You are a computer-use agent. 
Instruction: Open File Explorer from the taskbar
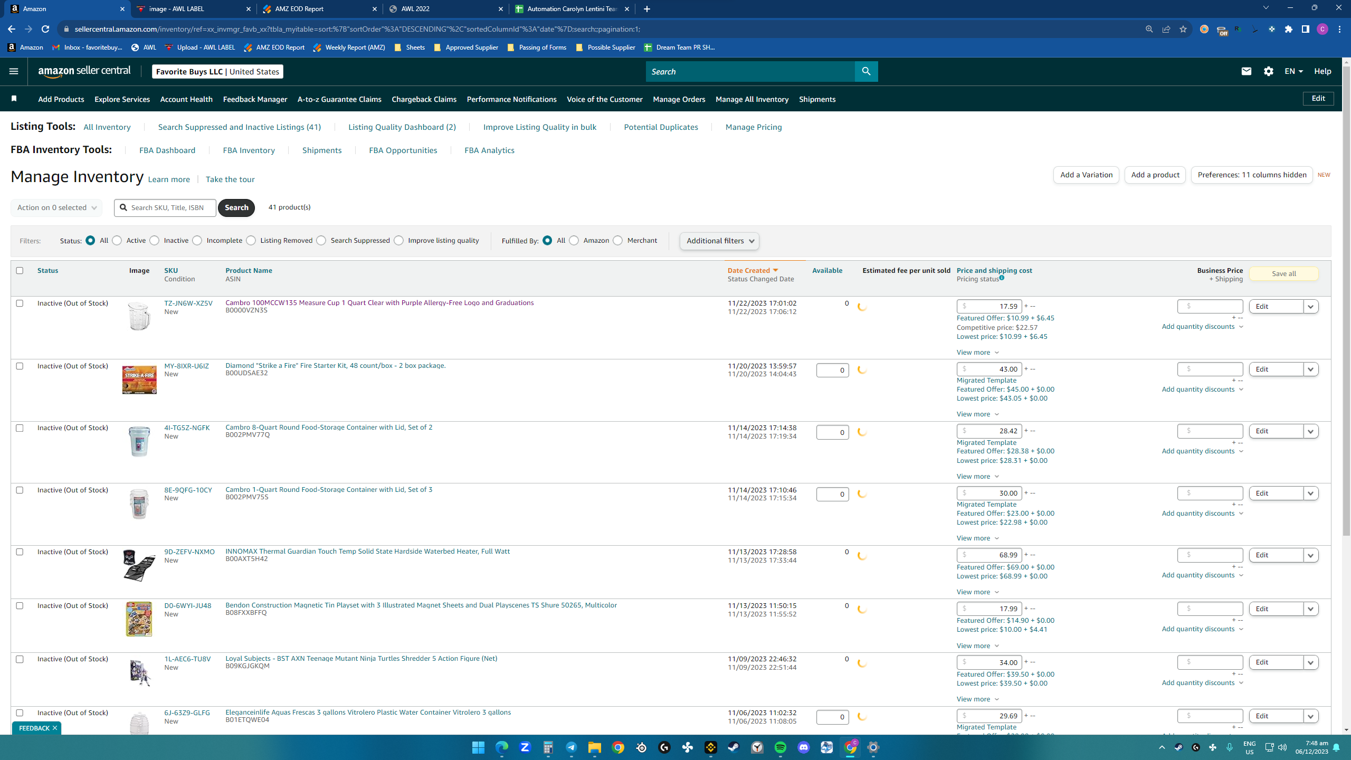pyautogui.click(x=594, y=747)
